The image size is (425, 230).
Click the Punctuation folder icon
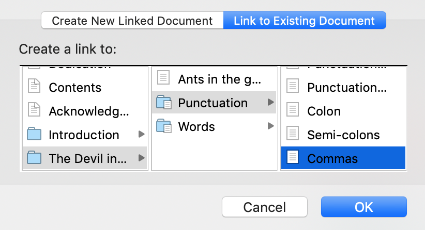pyautogui.click(x=163, y=103)
